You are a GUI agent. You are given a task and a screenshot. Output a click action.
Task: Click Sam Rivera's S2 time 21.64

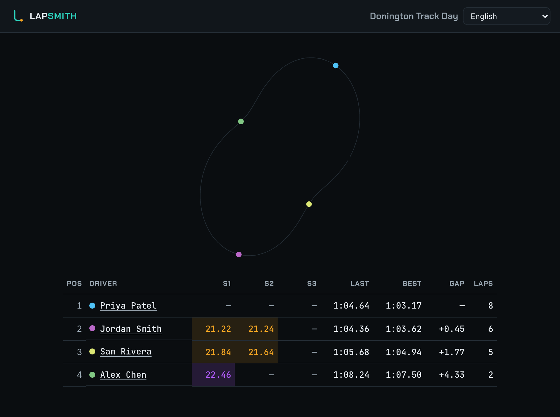[x=261, y=352]
